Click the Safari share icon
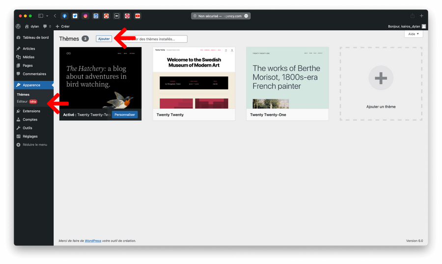Viewport: 442px width, 264px height. pyautogui.click(x=413, y=16)
